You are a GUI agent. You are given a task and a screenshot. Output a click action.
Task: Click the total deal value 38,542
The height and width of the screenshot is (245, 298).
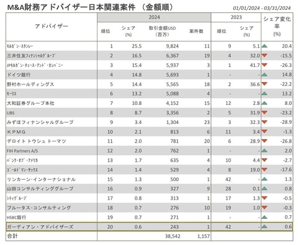[173, 236]
